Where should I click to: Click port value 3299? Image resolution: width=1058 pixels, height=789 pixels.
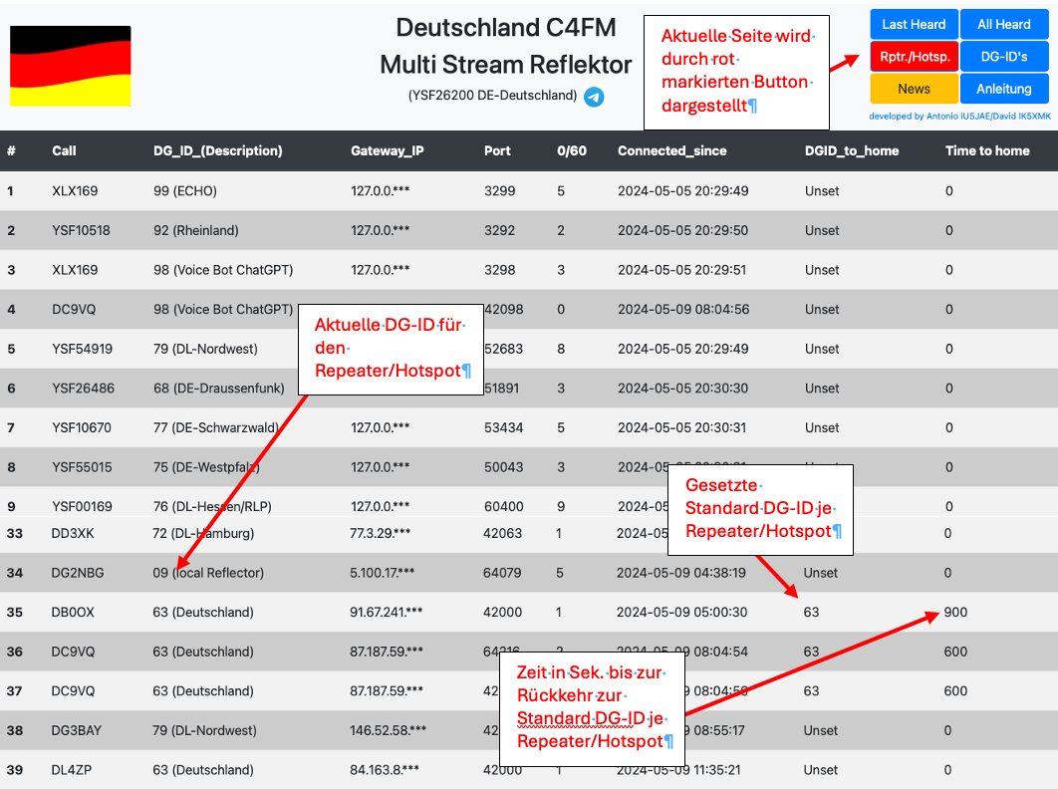(499, 191)
